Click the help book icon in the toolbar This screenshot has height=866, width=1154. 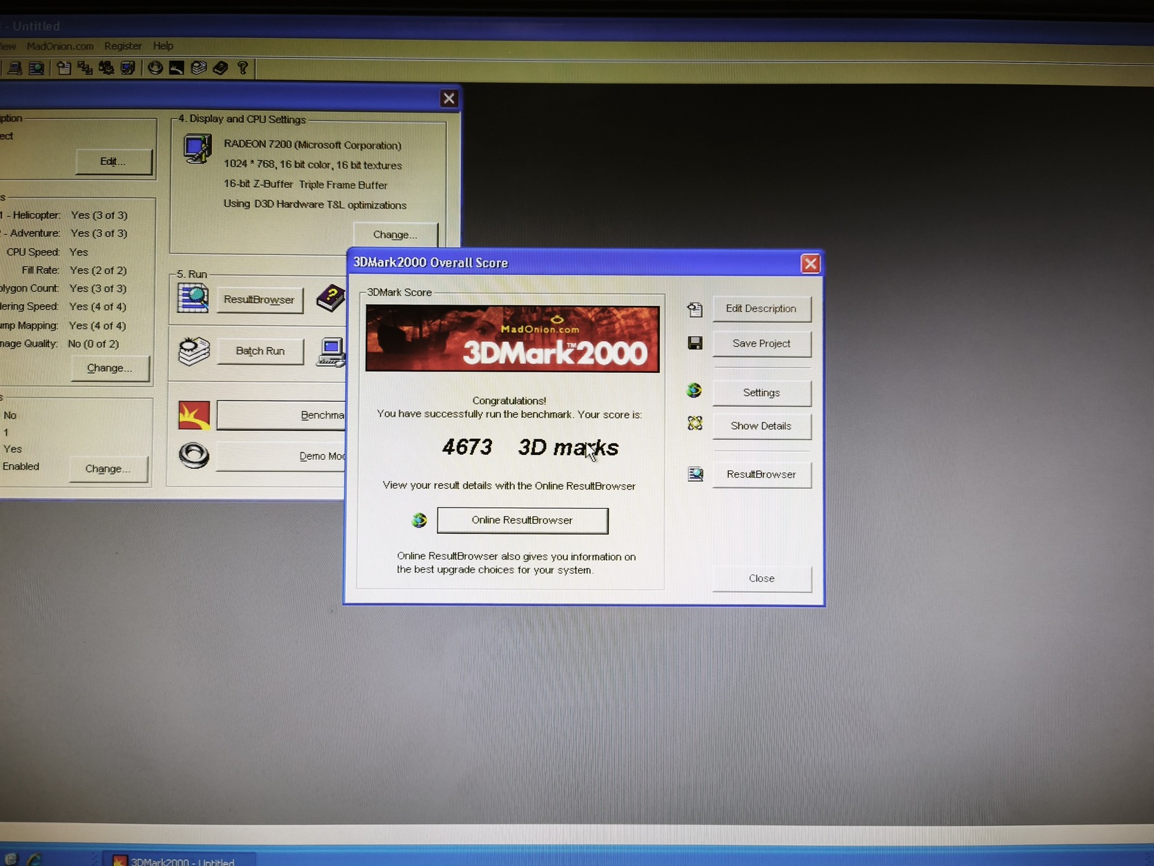click(x=220, y=68)
